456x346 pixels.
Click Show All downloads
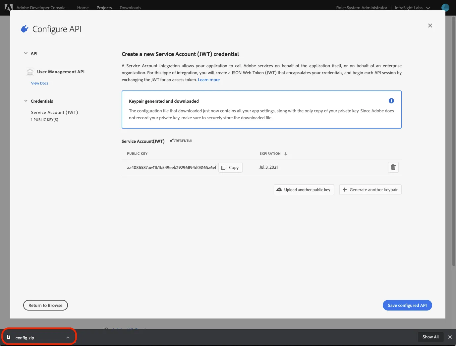pos(430,337)
